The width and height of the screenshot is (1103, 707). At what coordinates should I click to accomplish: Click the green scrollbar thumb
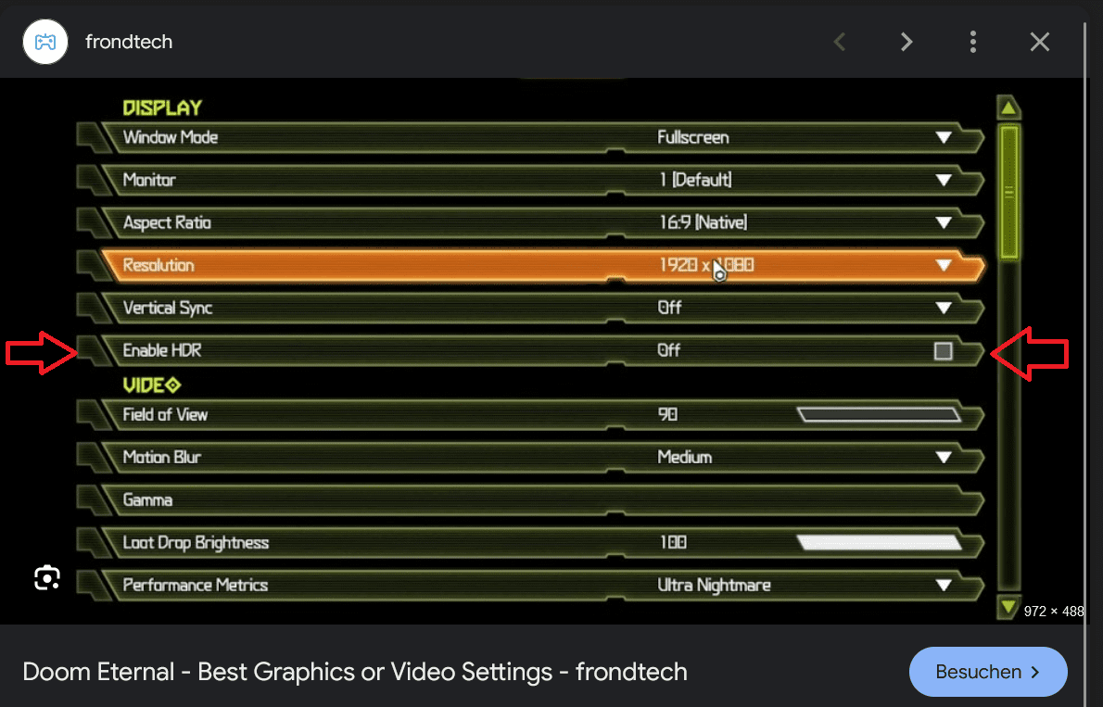point(1008,192)
